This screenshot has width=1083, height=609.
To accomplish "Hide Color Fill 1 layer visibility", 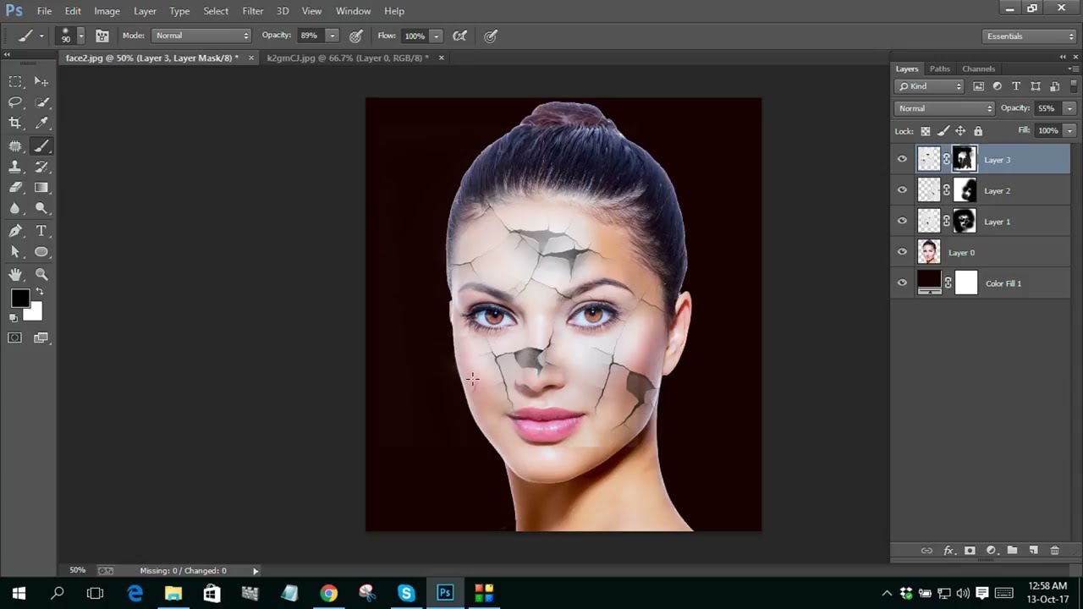I will pyautogui.click(x=902, y=283).
